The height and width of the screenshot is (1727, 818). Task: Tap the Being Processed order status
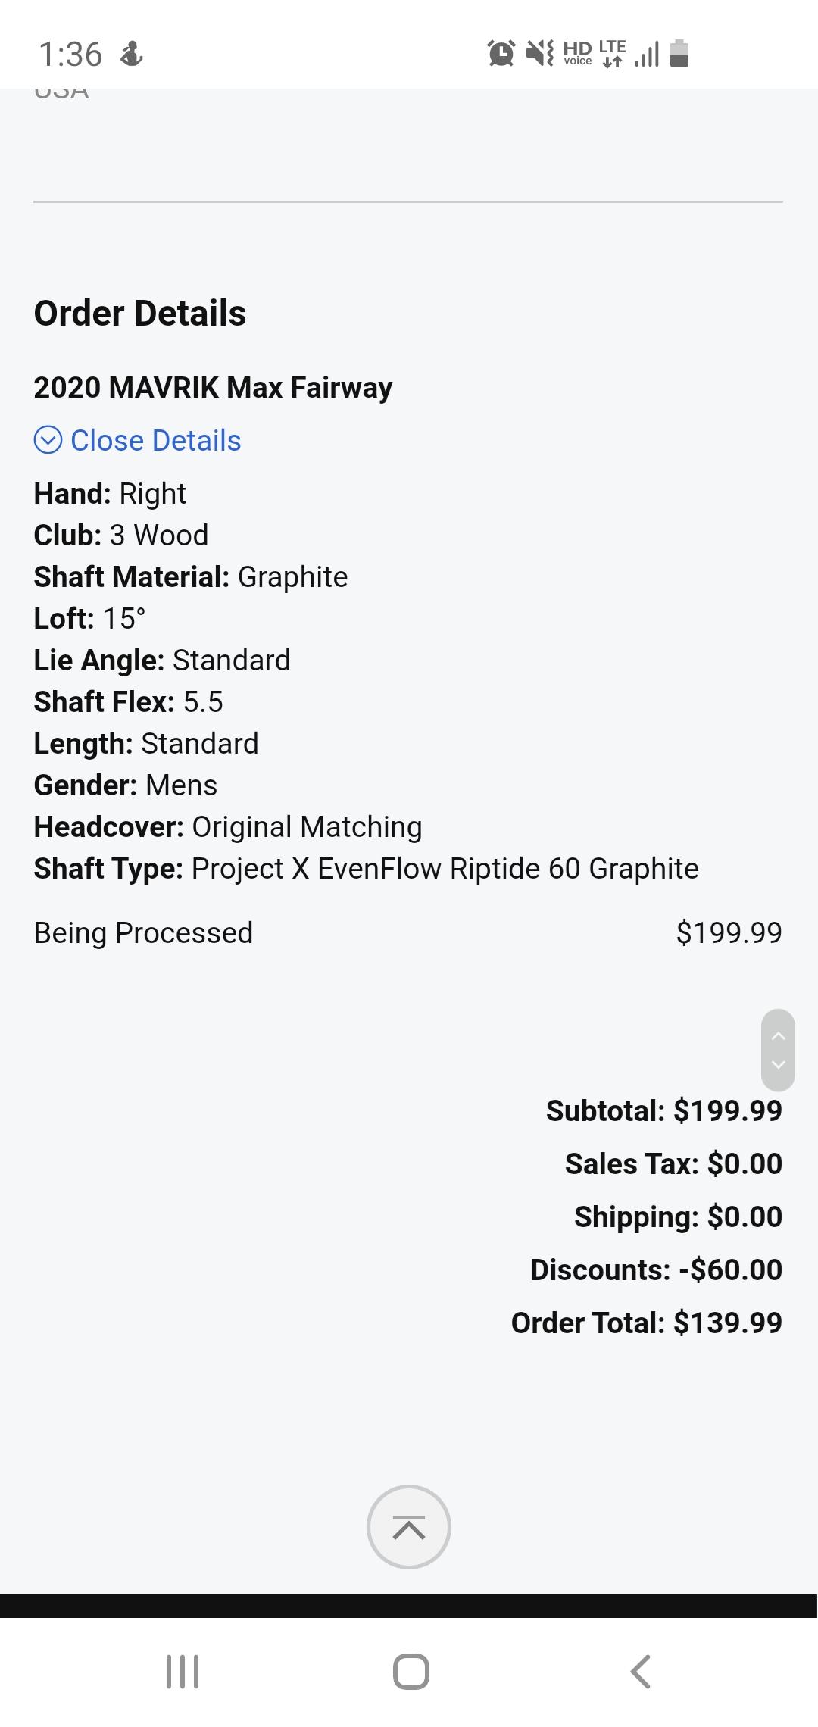point(143,933)
